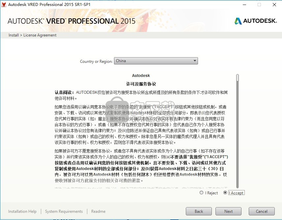
Task: Proceed with the Next button
Action: click(x=228, y=211)
